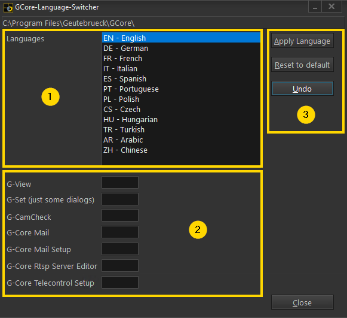Screen dimensions: 347x318
Task: Choose PT - Portuguese from the list
Action: pyautogui.click(x=181, y=89)
